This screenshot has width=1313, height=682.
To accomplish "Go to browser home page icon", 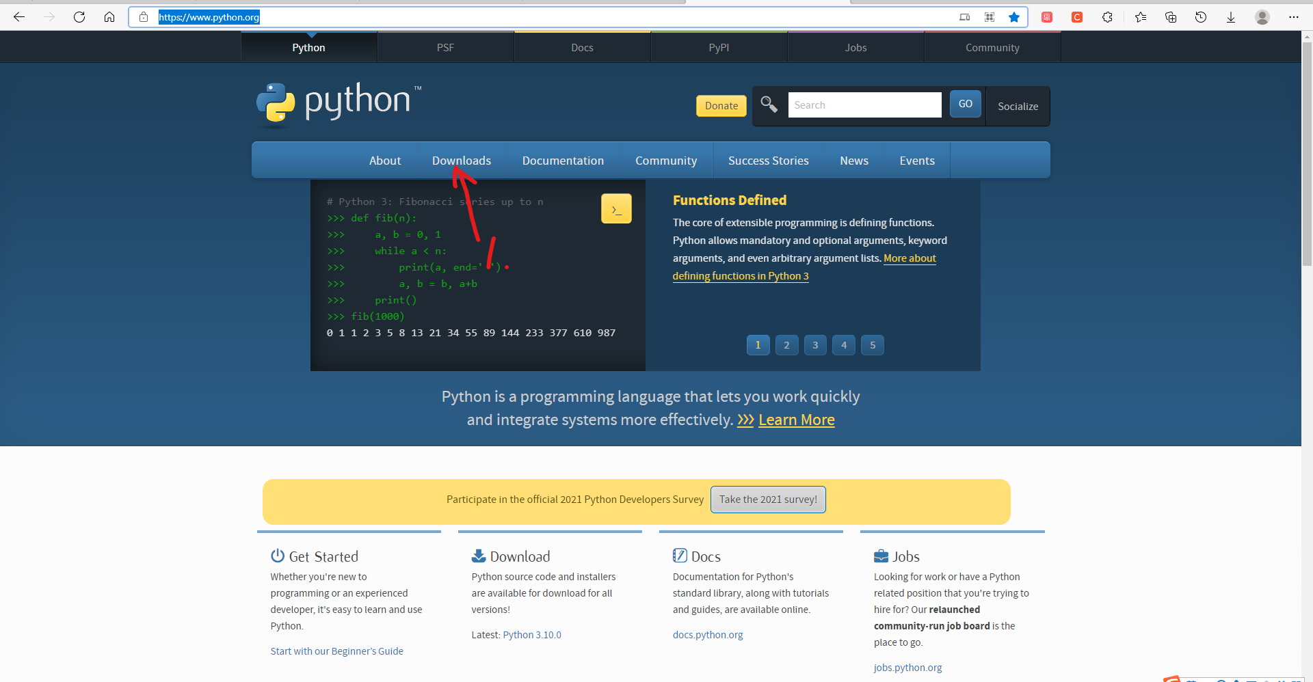I will tap(109, 17).
